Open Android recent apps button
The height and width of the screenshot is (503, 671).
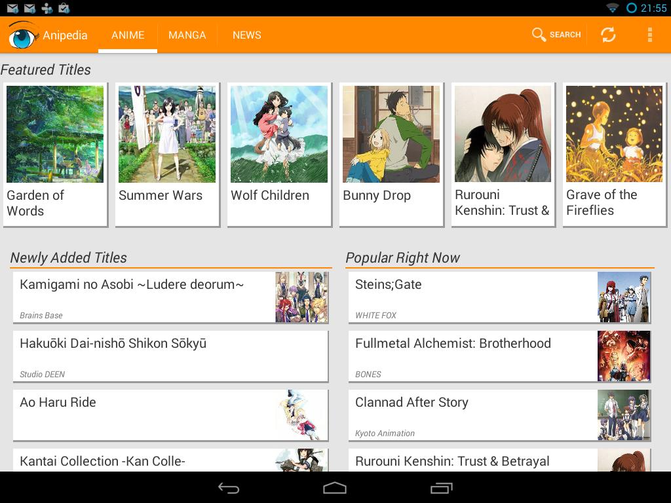(x=441, y=487)
